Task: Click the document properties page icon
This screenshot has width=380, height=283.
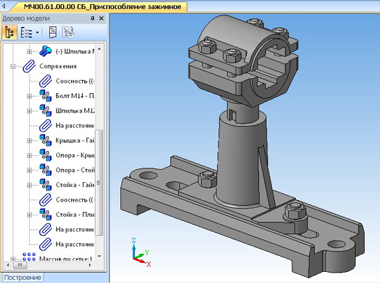Action: 53,32
